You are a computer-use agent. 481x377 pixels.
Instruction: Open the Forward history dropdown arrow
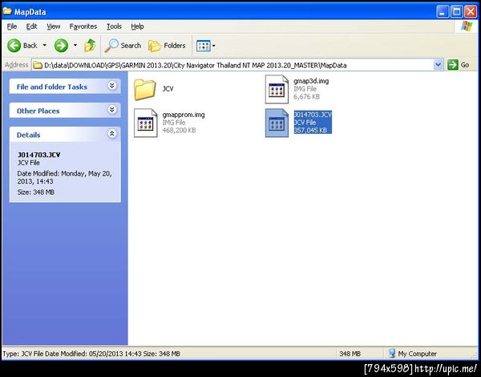coord(75,46)
